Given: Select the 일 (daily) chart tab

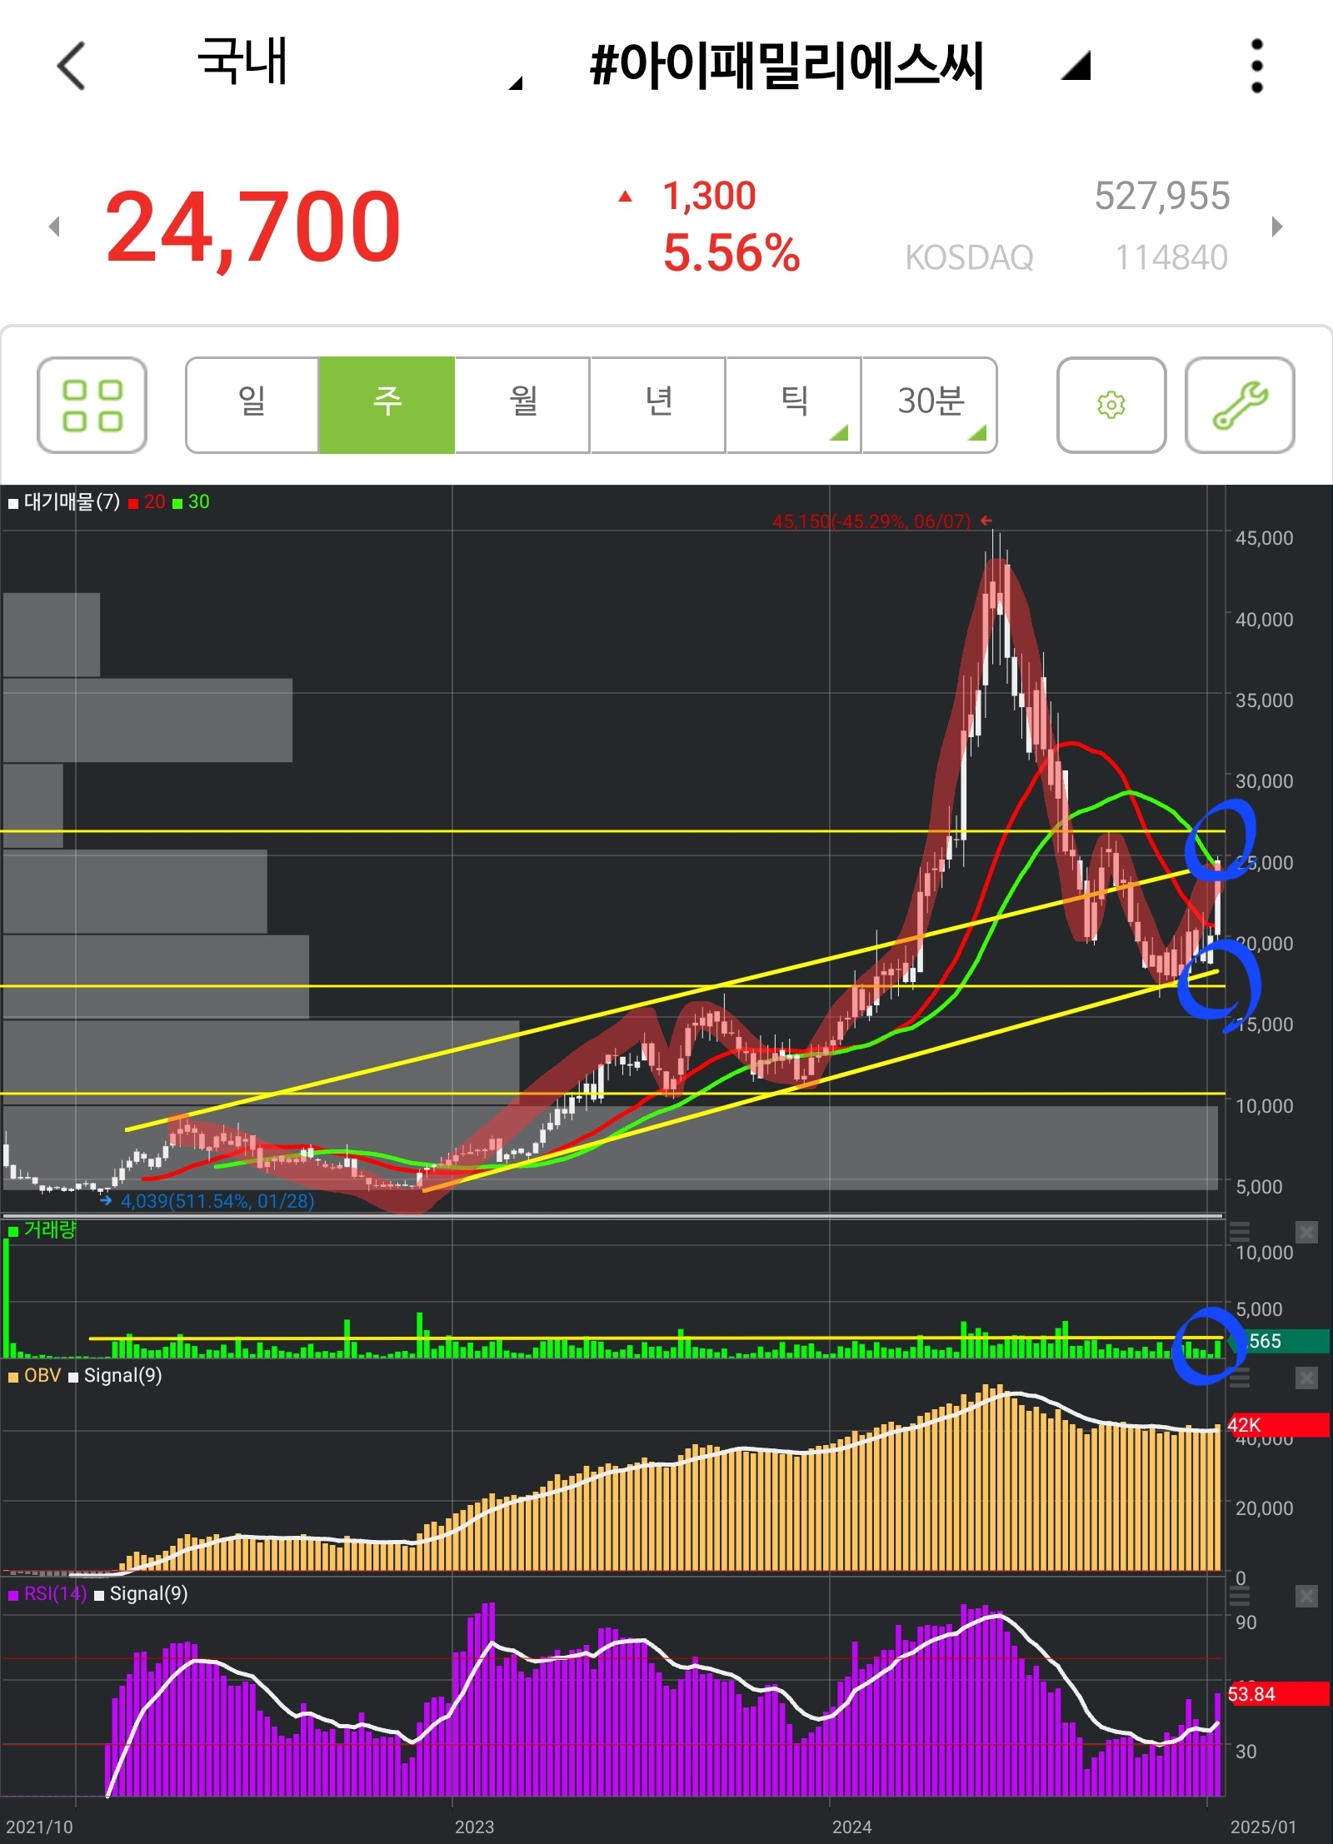Looking at the screenshot, I should [252, 406].
